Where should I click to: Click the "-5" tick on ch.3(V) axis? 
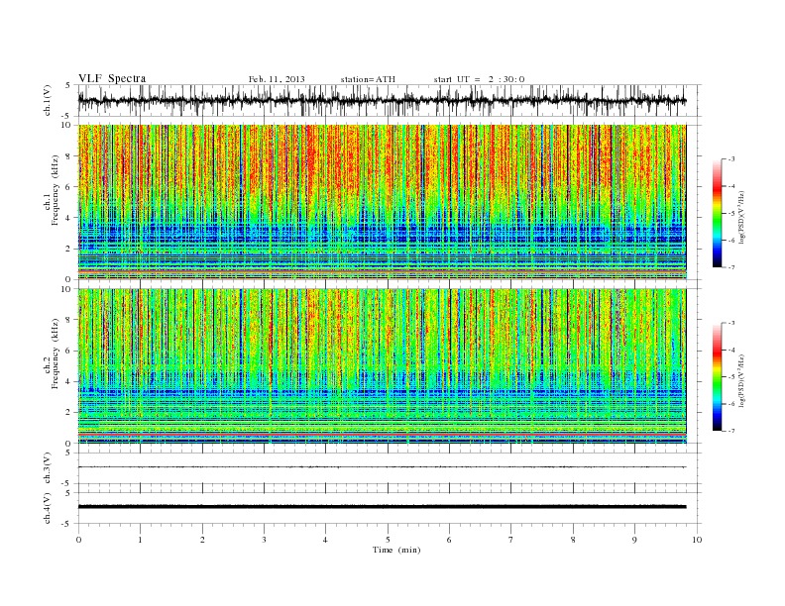click(67, 483)
